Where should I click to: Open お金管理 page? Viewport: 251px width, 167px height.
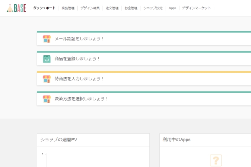(131, 8)
